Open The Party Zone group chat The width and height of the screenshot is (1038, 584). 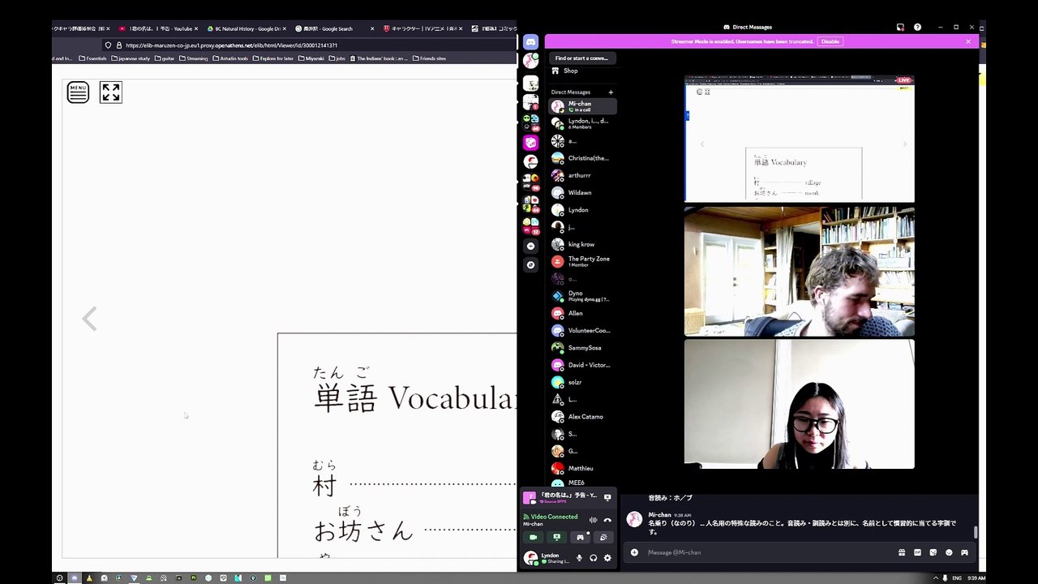[582, 261]
